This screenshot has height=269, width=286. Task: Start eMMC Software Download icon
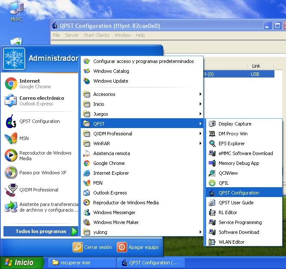coord(212,153)
